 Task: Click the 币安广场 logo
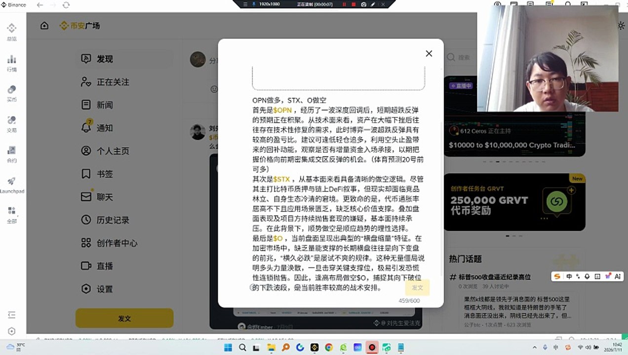[x=79, y=26]
